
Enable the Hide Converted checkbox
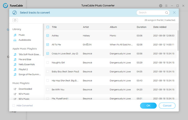14,105
